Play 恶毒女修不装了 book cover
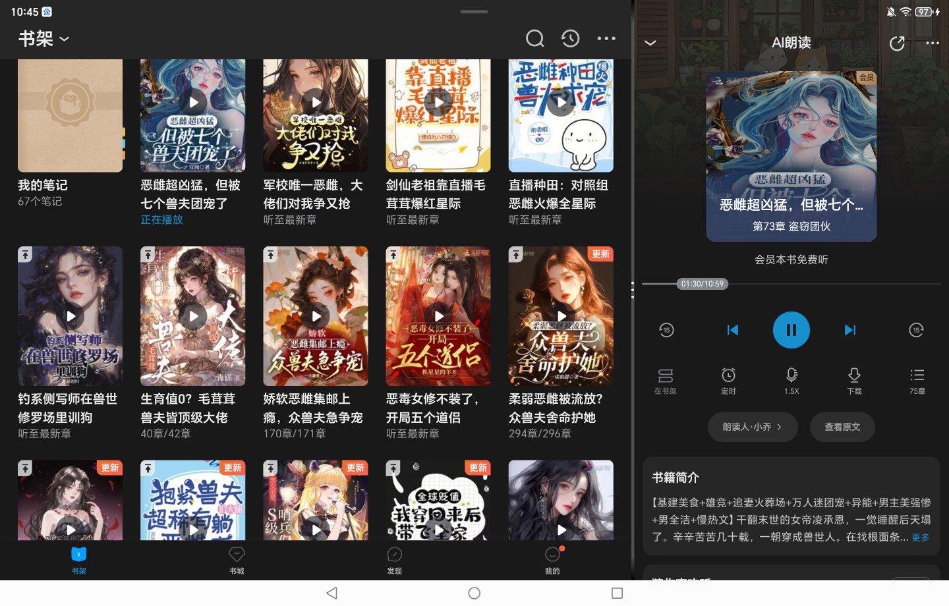The height and width of the screenshot is (606, 949). coord(438,316)
